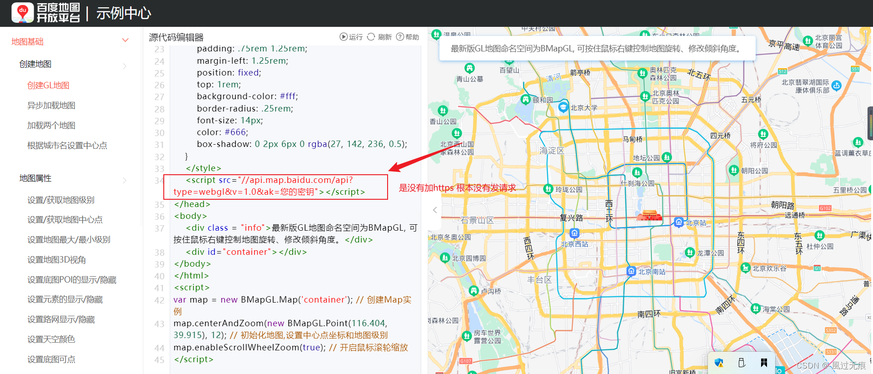Image resolution: width=873 pixels, height=374 pixels.
Task: Click the 北京欢乐谷 marker
Action: (745, 268)
